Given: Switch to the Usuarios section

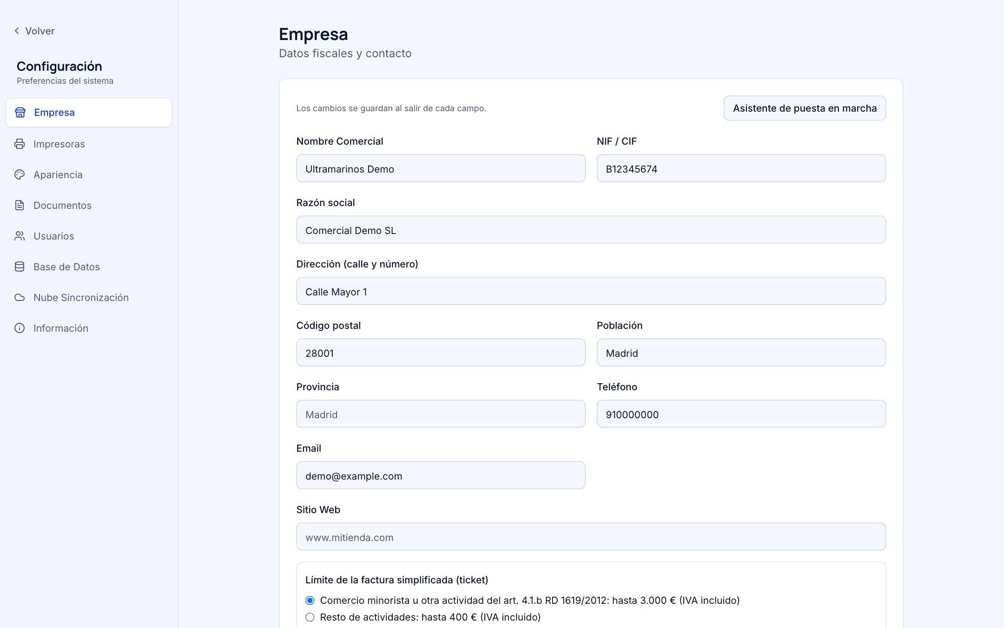Looking at the screenshot, I should tap(89, 236).
